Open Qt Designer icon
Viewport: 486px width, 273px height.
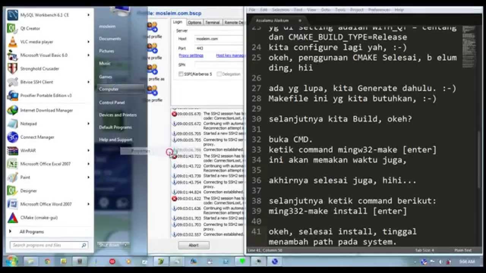tap(13, 191)
